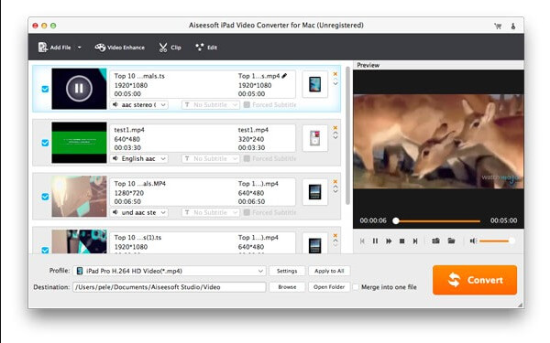Open the Profile iPad Pro H.264 dropdown
The width and height of the screenshot is (550, 343).
coord(170,271)
